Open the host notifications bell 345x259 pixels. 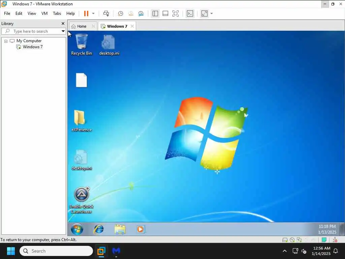click(x=336, y=251)
